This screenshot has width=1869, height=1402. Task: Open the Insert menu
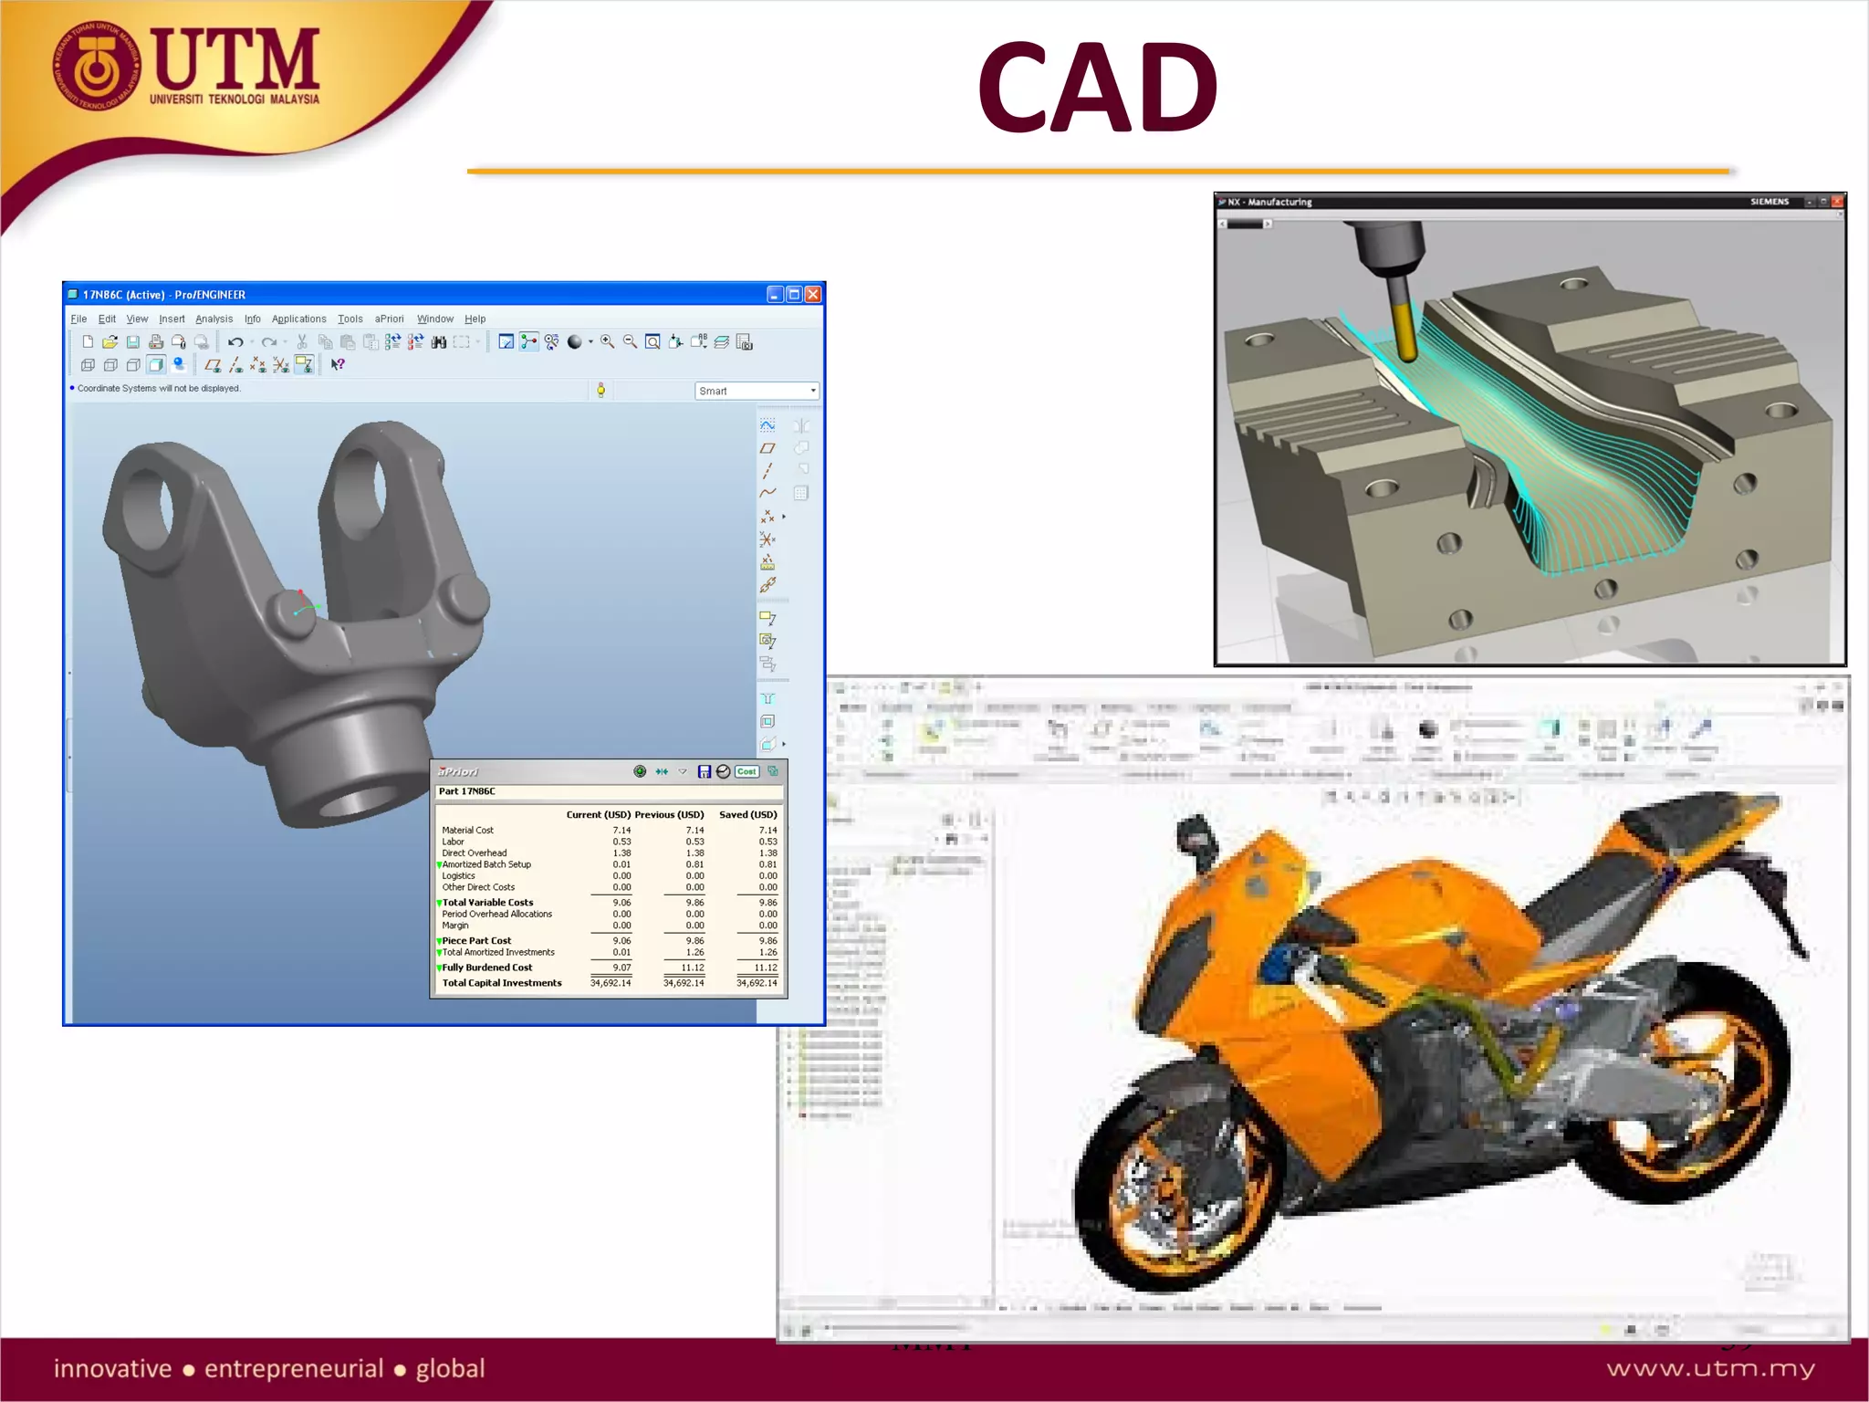[x=172, y=319]
